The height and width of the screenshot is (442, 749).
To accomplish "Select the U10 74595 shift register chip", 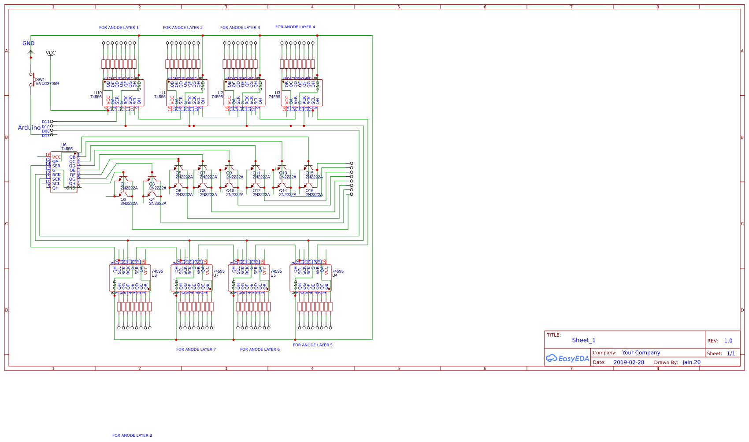I will [x=123, y=93].
